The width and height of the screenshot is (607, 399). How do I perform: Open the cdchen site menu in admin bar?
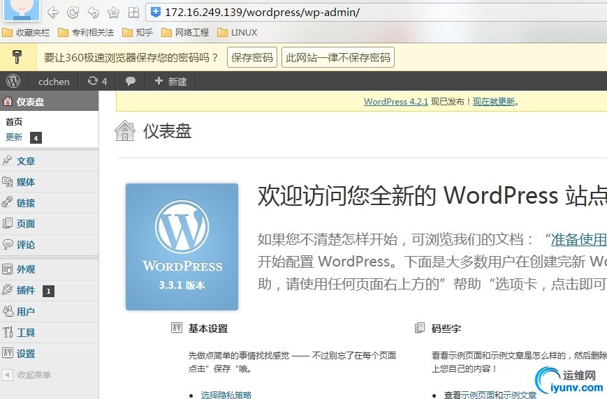(54, 82)
